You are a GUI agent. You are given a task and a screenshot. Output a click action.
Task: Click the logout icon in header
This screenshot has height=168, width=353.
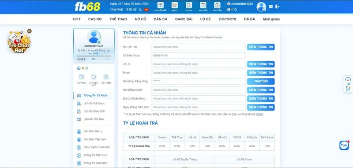pos(278,7)
